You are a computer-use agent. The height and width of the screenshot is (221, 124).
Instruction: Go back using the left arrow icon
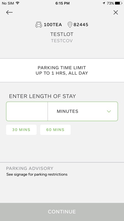9,12
